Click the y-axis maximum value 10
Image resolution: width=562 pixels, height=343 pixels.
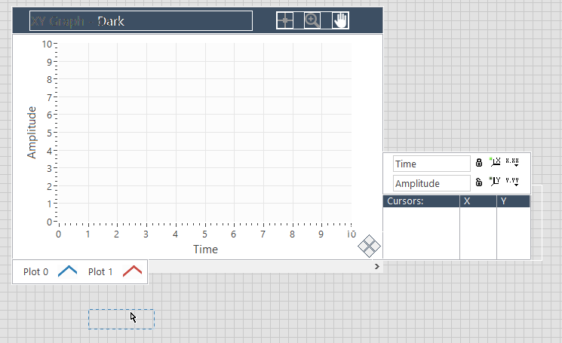(x=47, y=44)
